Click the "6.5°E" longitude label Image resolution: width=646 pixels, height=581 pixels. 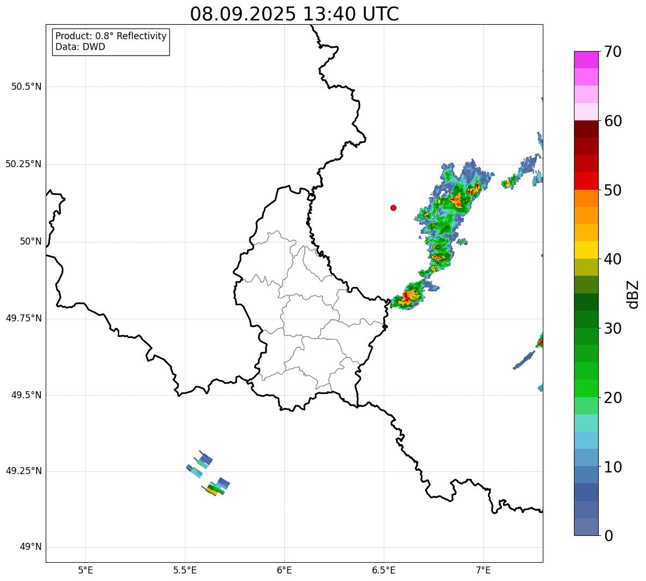pos(384,570)
